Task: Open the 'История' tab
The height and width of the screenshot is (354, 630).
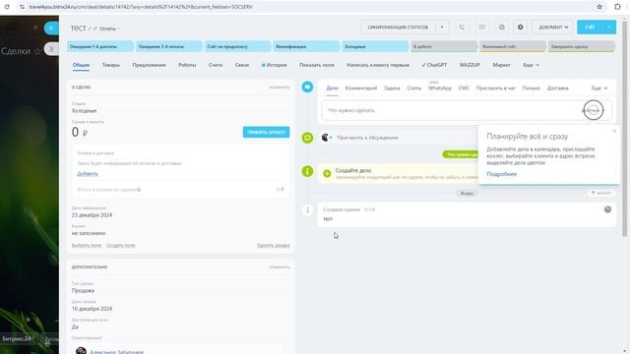Action: (x=275, y=65)
